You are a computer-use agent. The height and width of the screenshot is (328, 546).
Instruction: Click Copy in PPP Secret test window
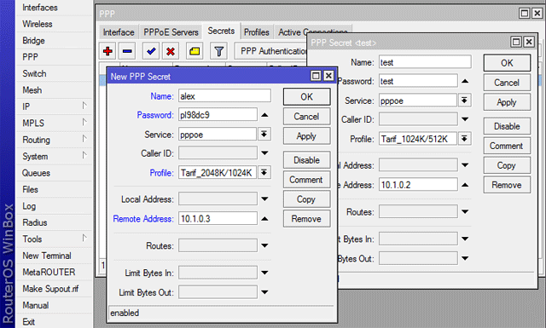pos(507,165)
